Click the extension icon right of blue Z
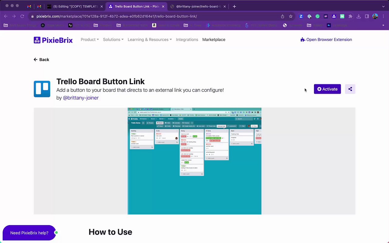Viewport: 389px width, 243px height. (x=309, y=16)
